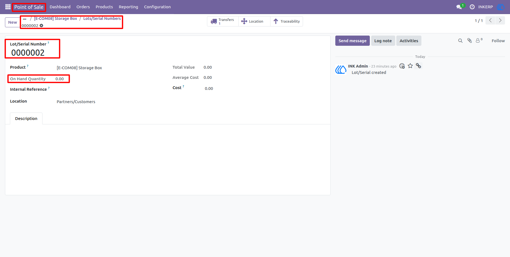Open Activities button

(409, 41)
